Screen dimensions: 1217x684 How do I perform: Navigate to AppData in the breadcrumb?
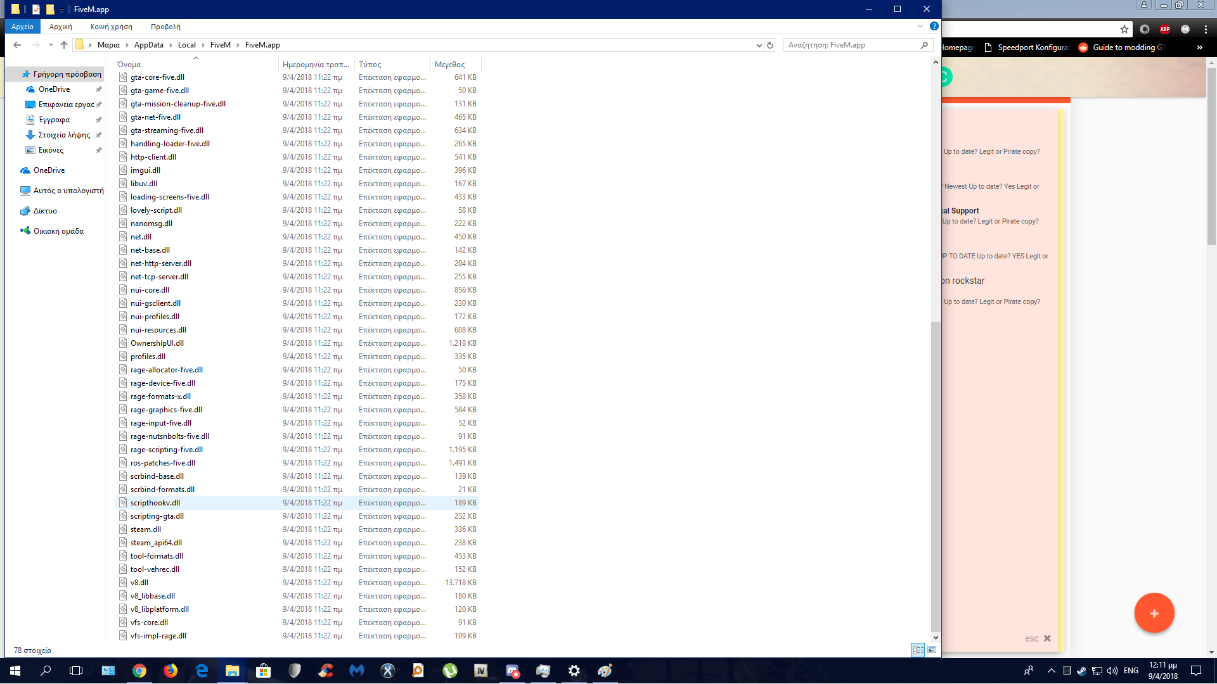[x=148, y=45]
